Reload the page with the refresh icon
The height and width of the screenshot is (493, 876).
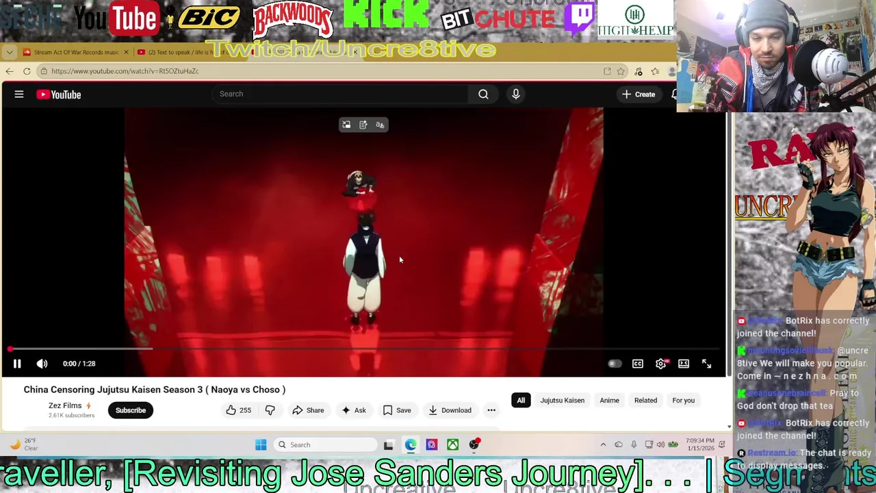[x=27, y=71]
